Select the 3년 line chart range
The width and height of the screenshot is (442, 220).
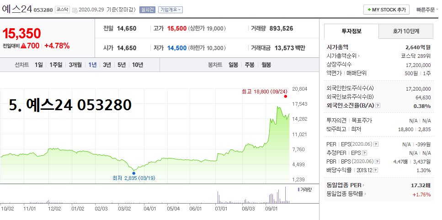click(107, 65)
